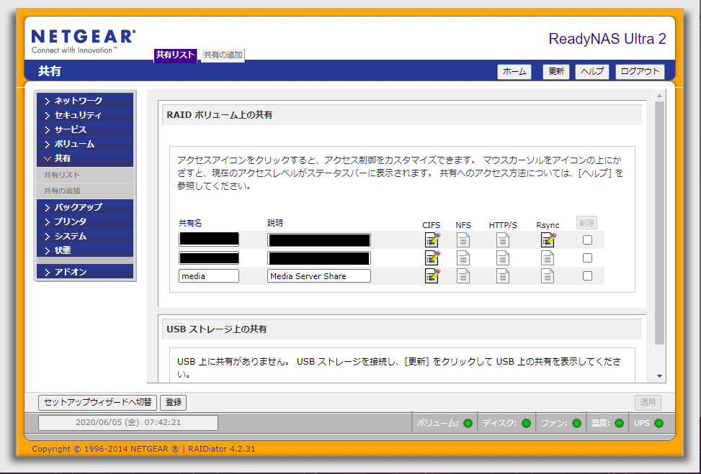Open HTTP/S access icon in first share row
The width and height of the screenshot is (701, 474).
[x=503, y=240]
